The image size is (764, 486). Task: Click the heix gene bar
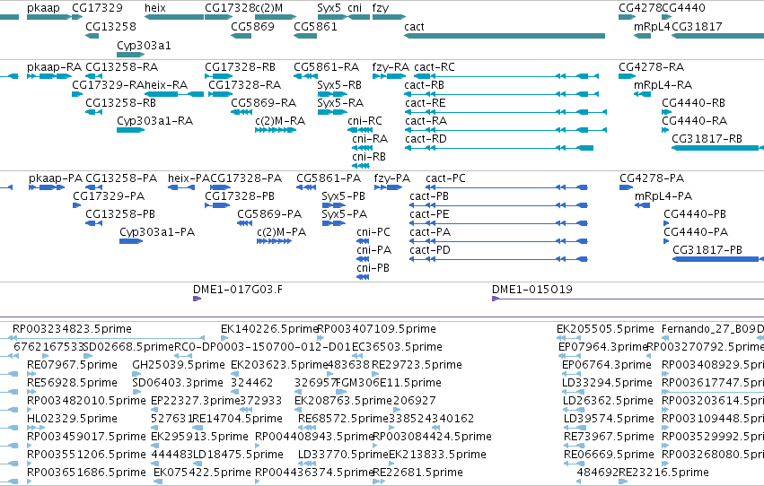(174, 17)
